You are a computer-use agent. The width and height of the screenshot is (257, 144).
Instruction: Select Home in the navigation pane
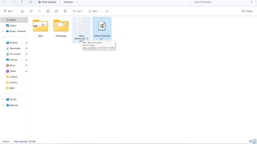pos(14,20)
